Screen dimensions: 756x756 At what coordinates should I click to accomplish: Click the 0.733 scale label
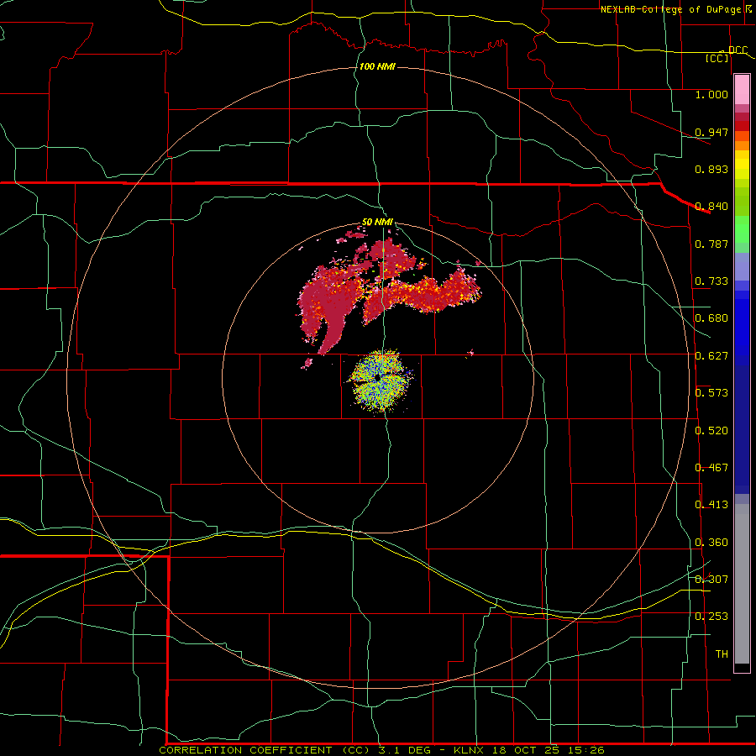711,281
